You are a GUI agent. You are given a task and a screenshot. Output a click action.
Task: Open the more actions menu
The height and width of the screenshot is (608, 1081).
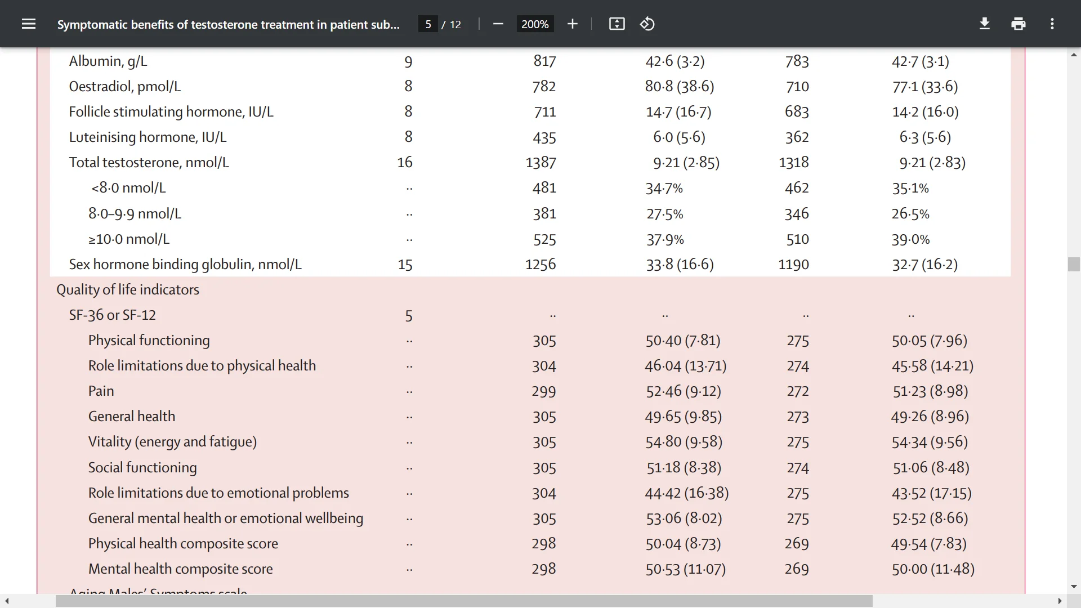(1052, 24)
